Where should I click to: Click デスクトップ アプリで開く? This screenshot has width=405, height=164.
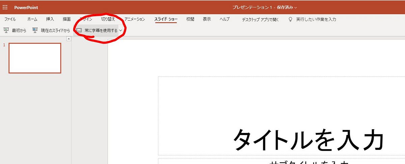261,20
